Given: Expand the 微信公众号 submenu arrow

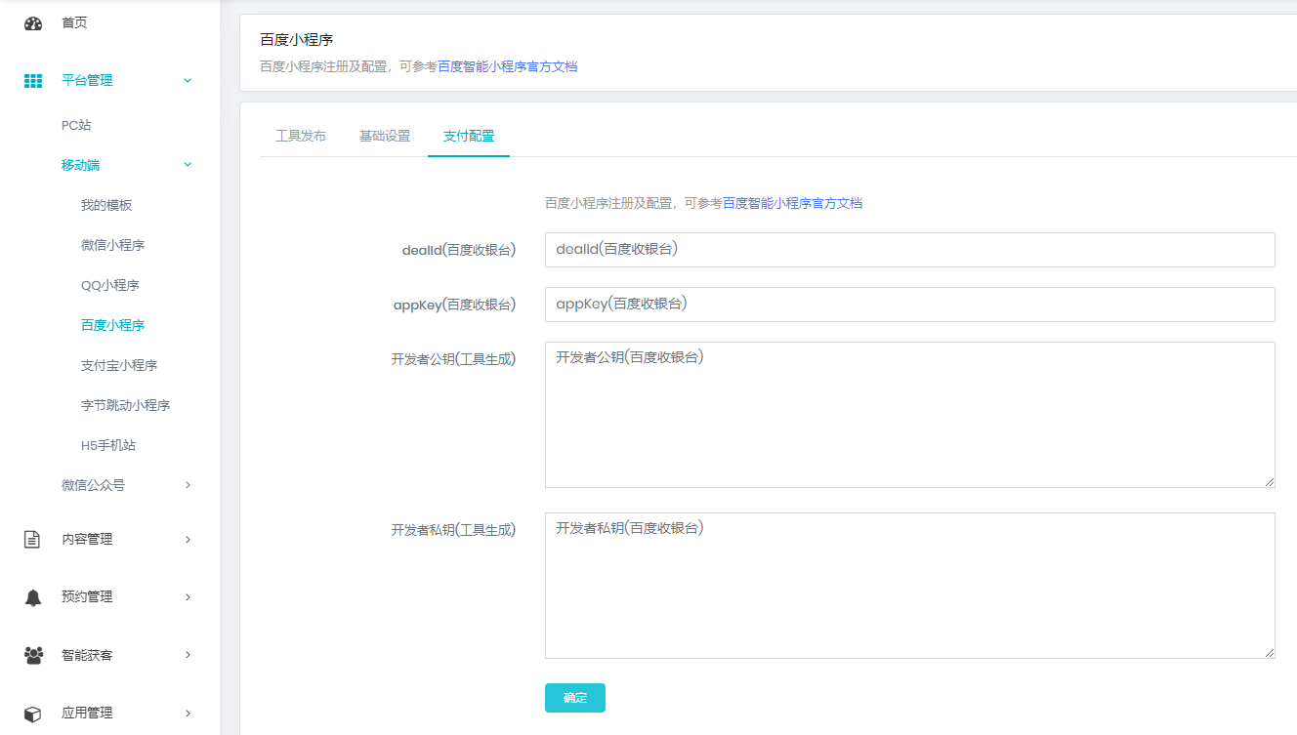Looking at the screenshot, I should click(x=188, y=485).
